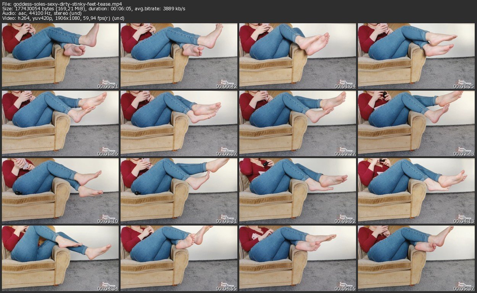Click the frame stamped 00:02:27
This screenshot has height=293, width=477.
coord(297,123)
